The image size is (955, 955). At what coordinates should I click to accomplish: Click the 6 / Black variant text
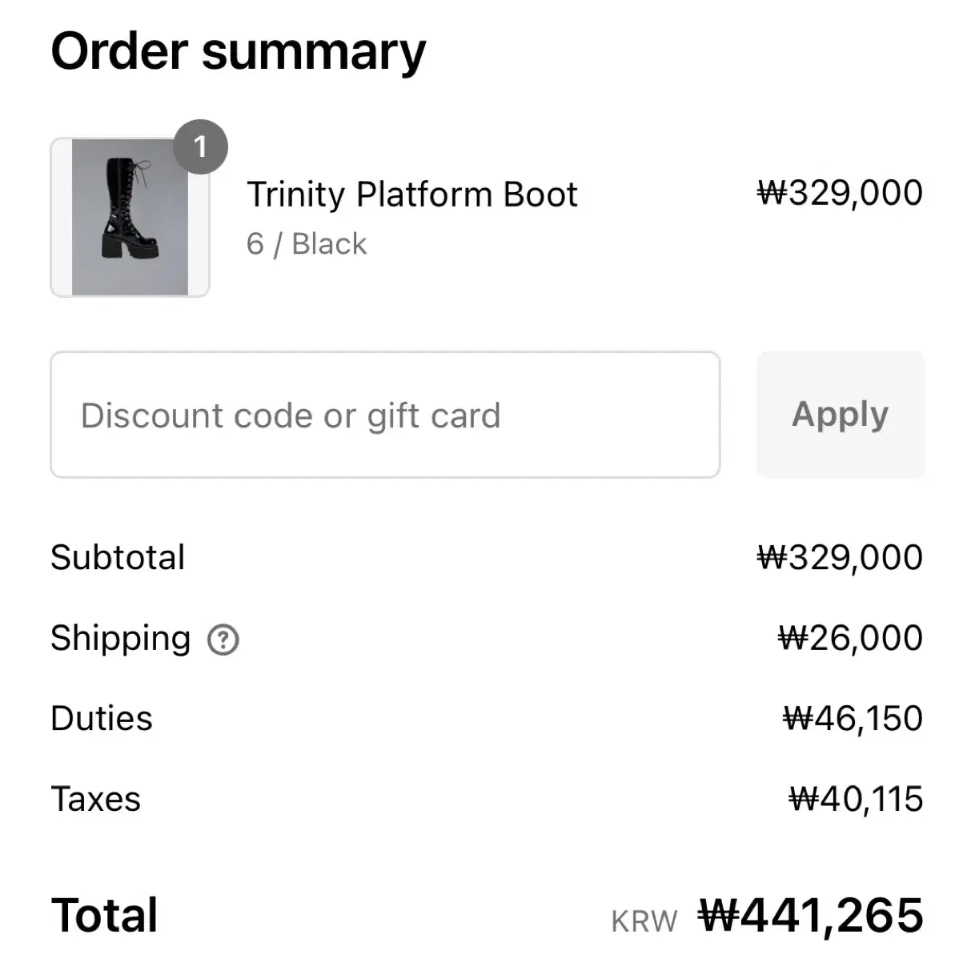(307, 244)
